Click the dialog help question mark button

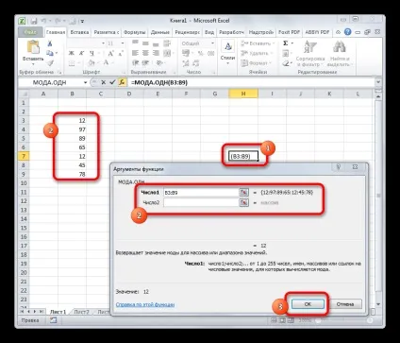click(x=339, y=167)
